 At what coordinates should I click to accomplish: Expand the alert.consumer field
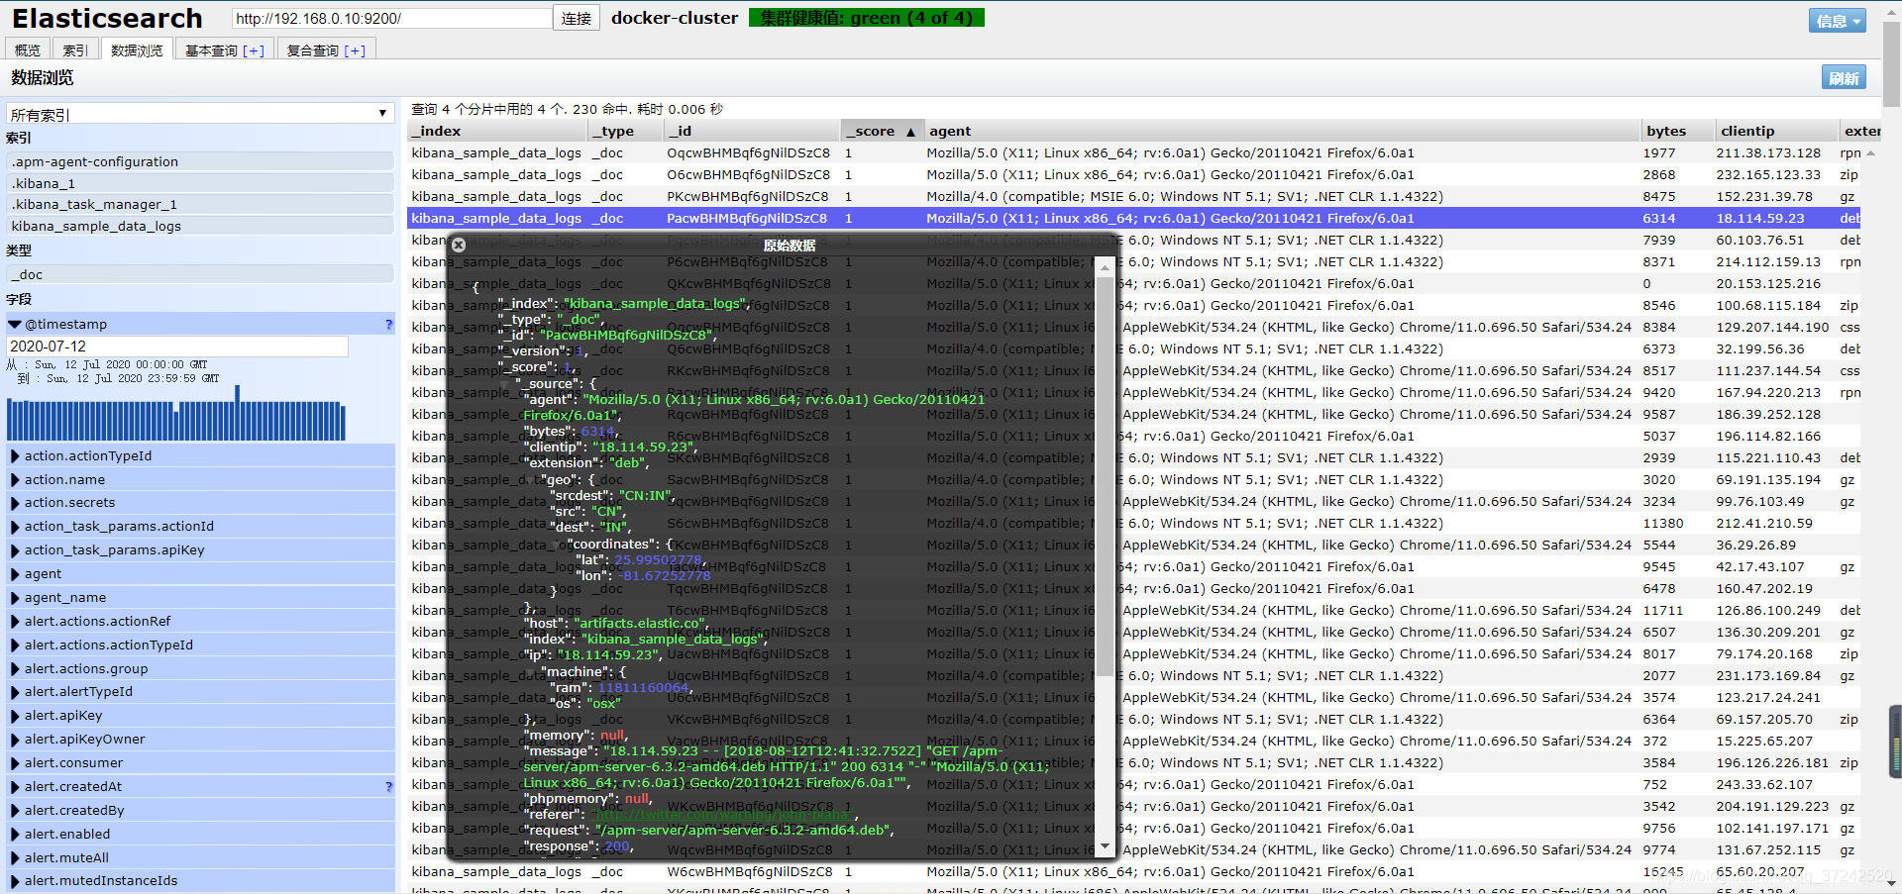(15, 763)
